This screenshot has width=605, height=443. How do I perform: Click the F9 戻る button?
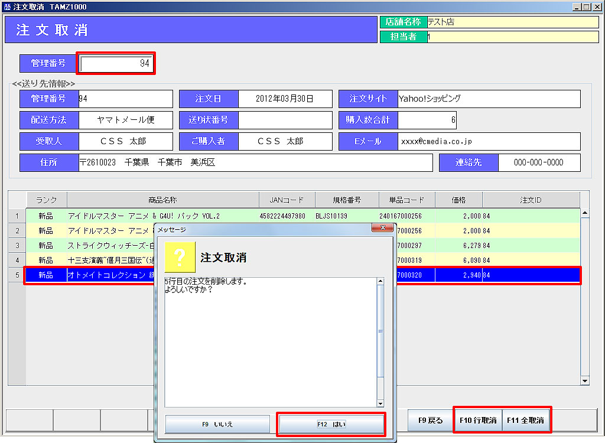coord(430,421)
